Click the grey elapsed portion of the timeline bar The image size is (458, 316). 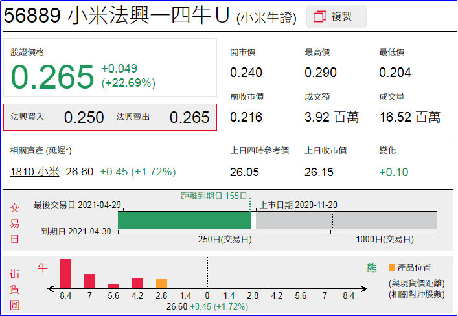pyautogui.click(x=347, y=220)
